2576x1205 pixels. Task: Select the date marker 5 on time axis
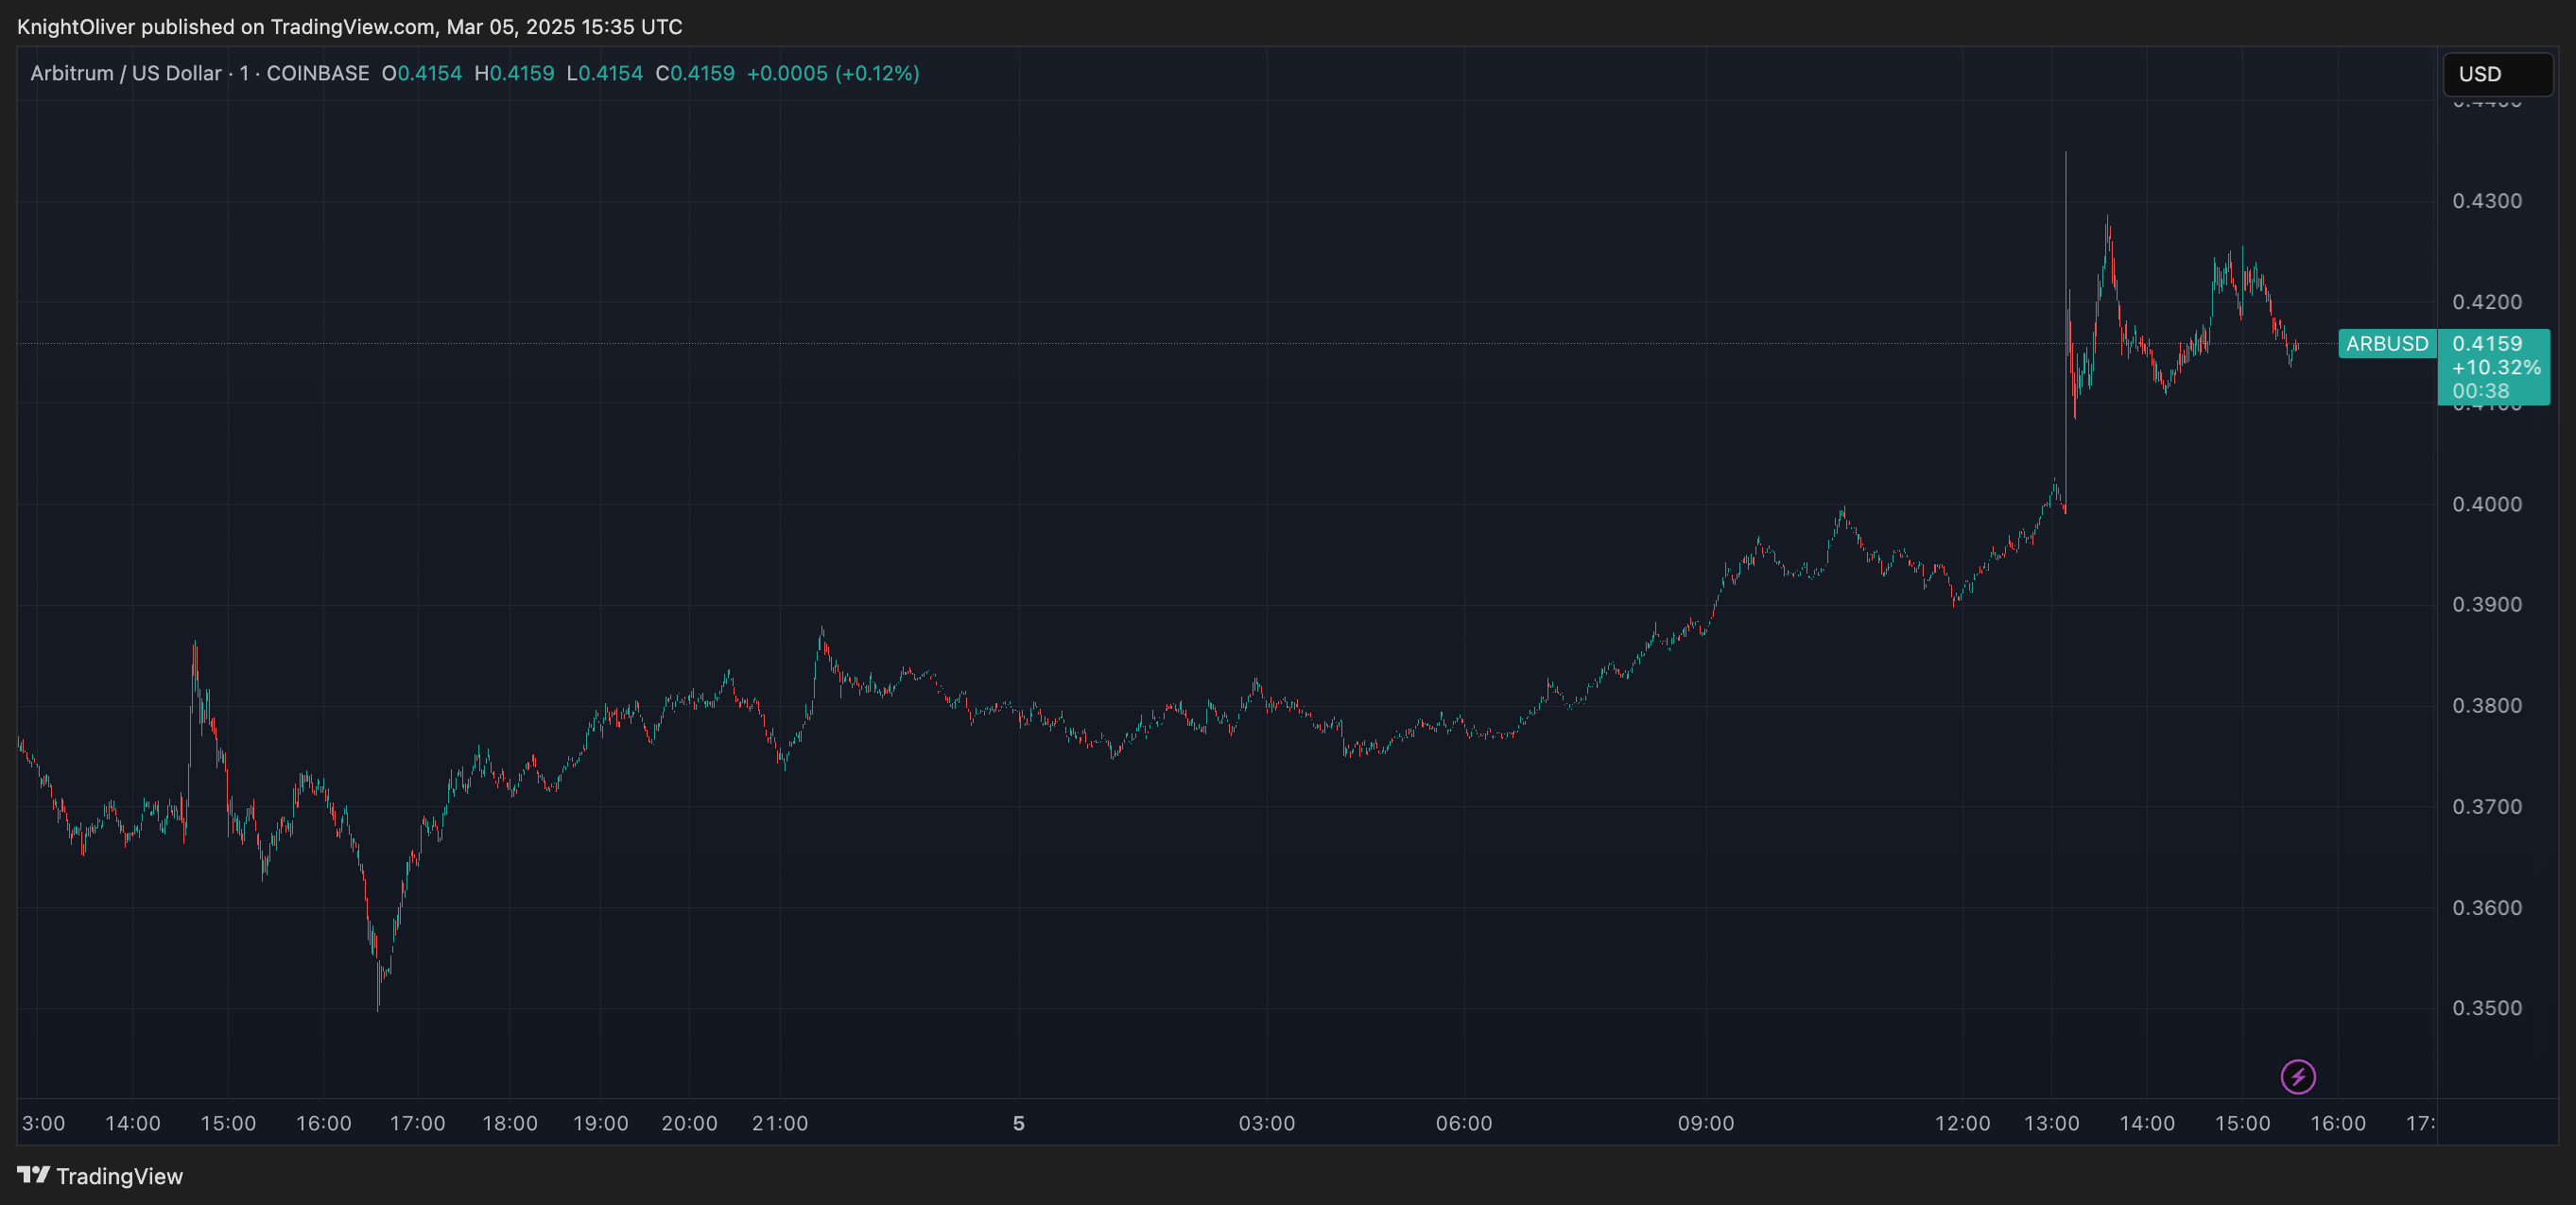click(1018, 1123)
